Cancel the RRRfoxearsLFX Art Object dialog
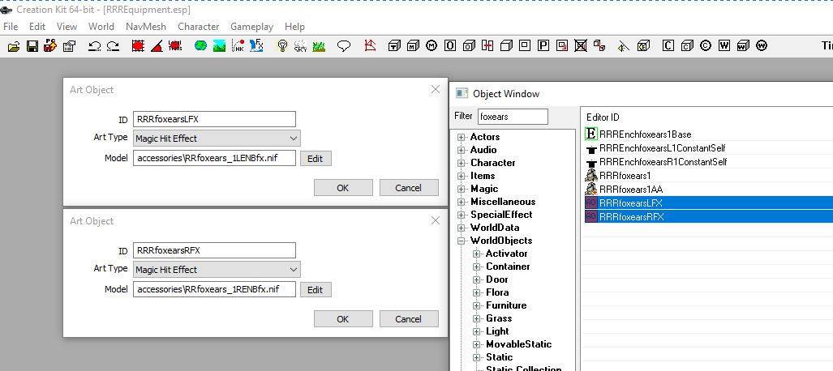 coord(409,188)
